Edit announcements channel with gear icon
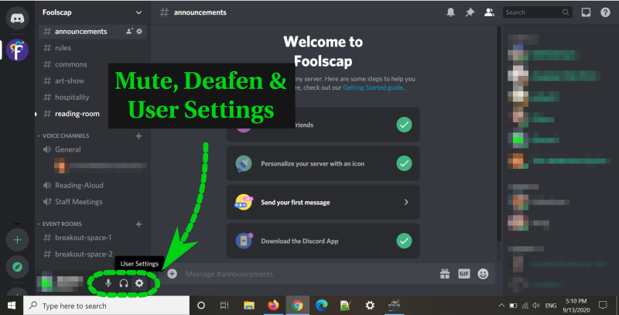 (x=139, y=31)
